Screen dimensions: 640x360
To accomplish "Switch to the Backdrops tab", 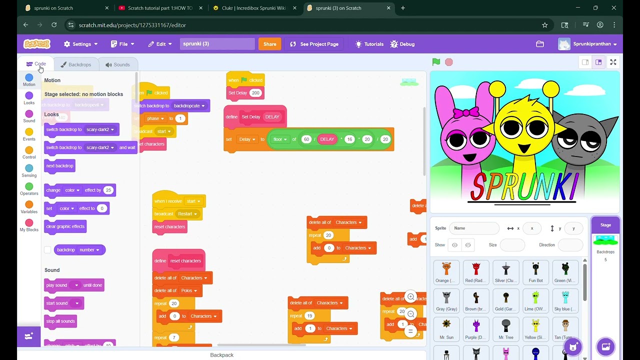I will coord(75,64).
